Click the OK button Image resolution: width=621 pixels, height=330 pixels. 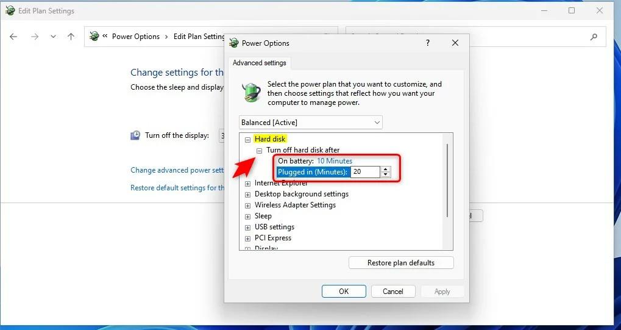click(344, 292)
